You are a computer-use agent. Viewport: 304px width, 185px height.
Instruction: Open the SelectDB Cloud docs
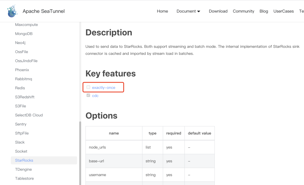pos(29,115)
